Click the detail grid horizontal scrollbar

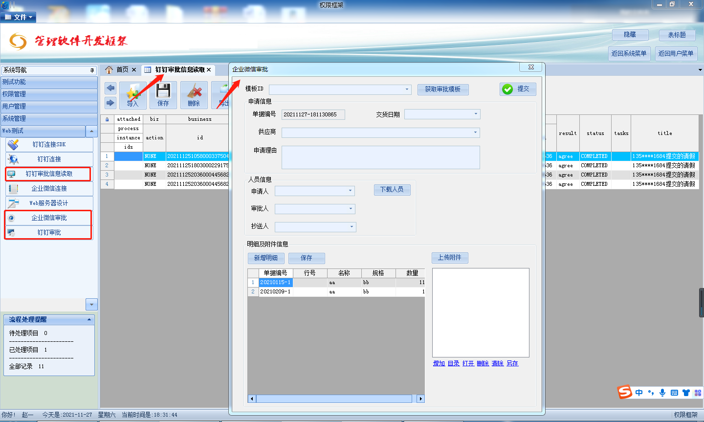point(333,399)
